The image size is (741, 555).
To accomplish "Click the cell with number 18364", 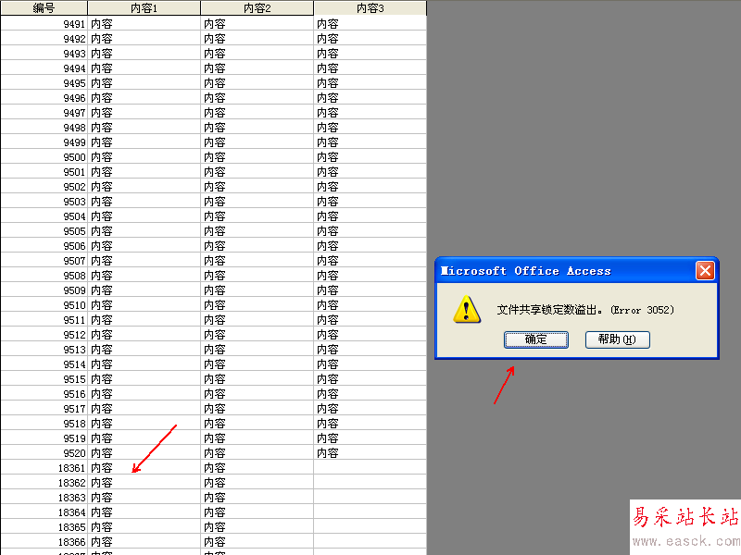I will click(x=44, y=512).
